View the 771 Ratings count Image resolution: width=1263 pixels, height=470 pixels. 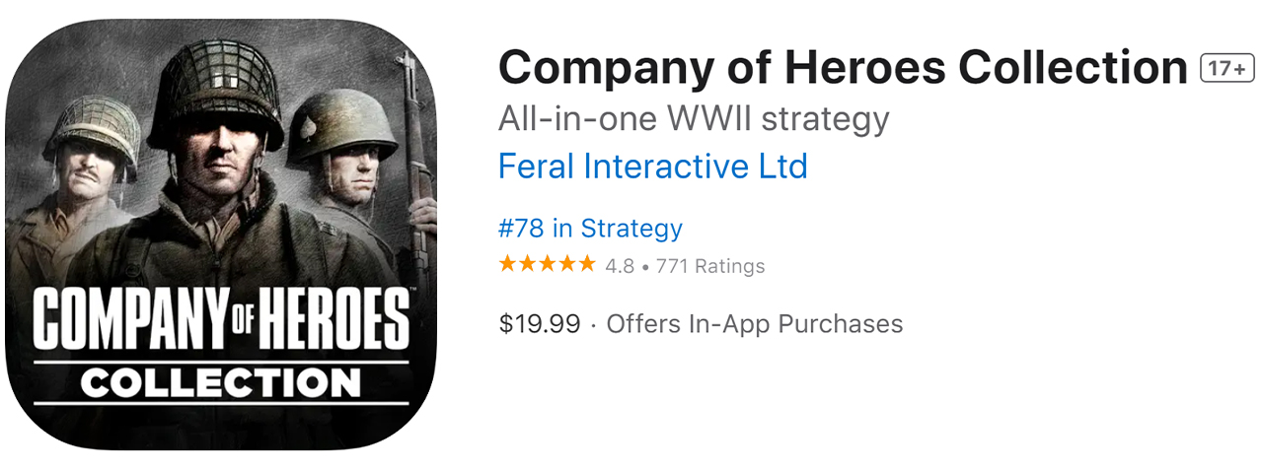710,266
